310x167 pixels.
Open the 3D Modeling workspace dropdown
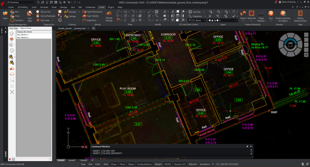pos(21,2)
